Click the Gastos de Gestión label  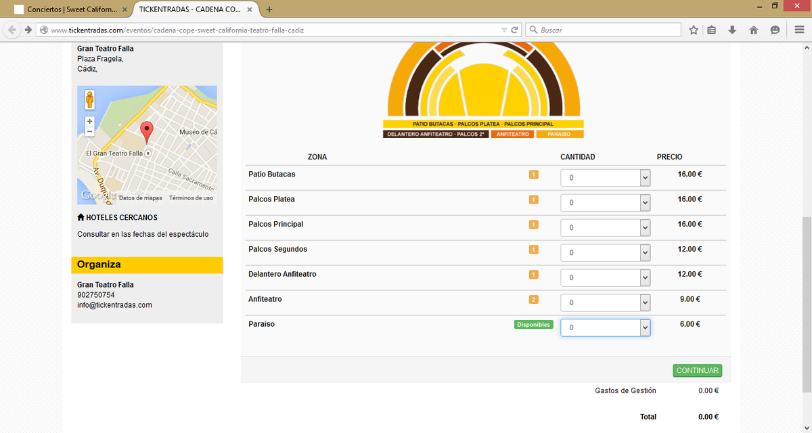coord(625,390)
